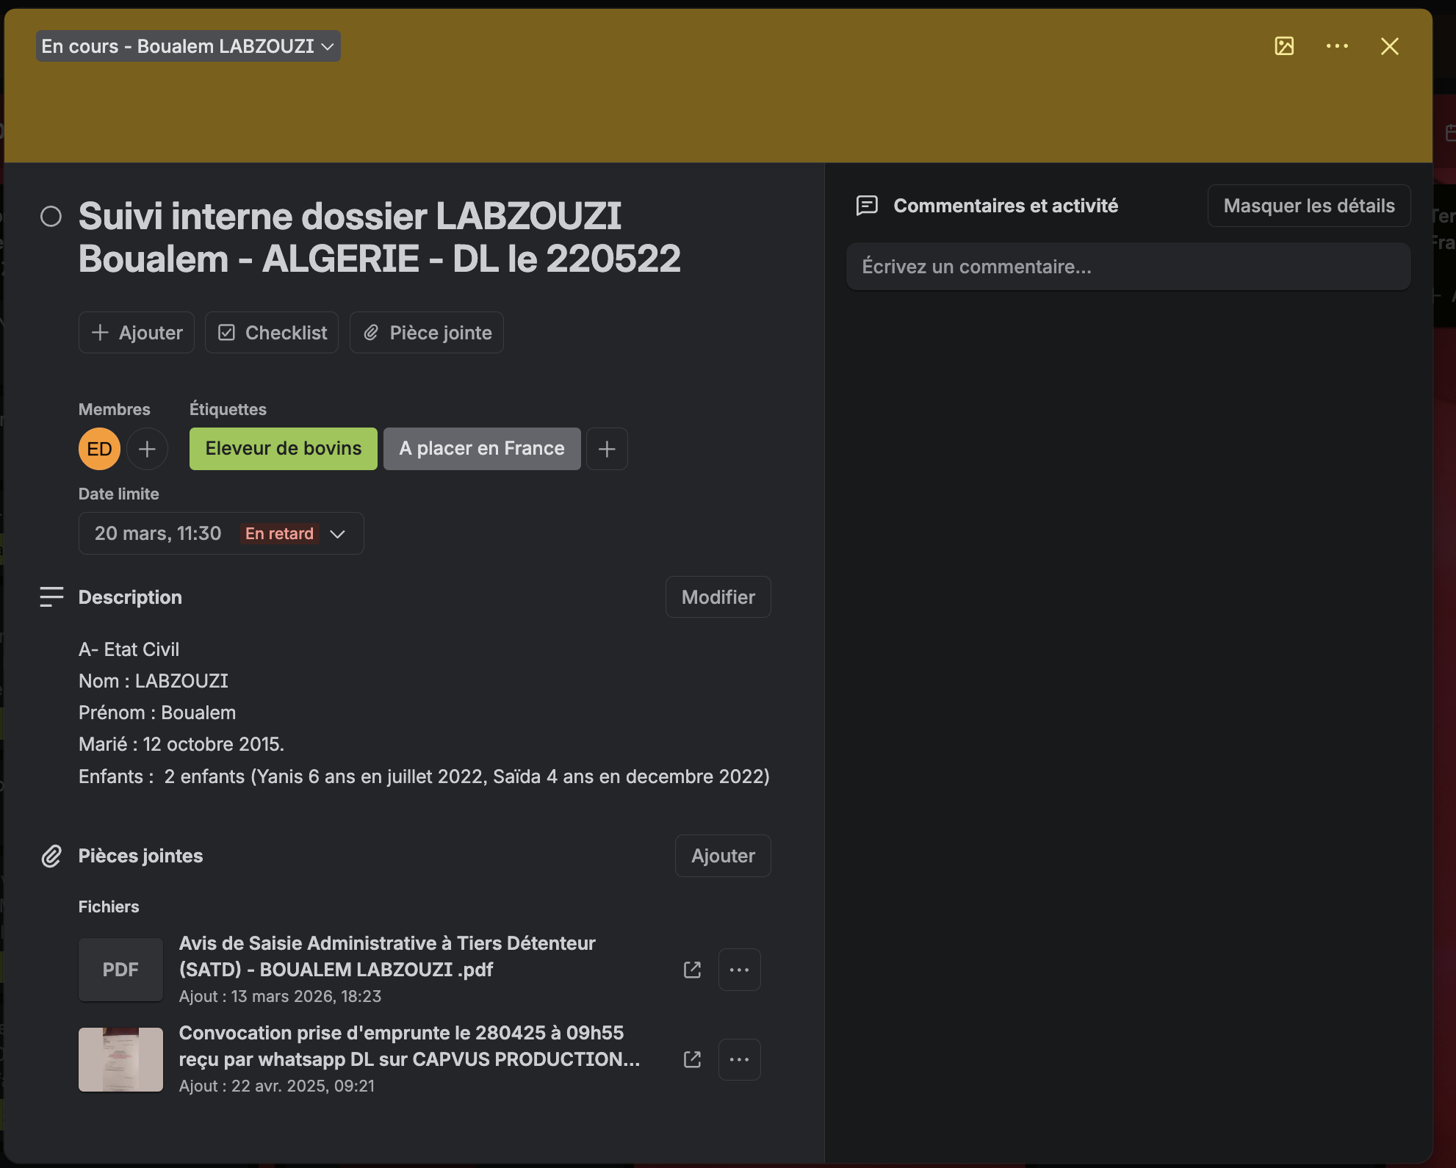This screenshot has width=1456, height=1168.
Task: Click the 'Eleveur de bovins' green label
Action: click(x=284, y=449)
